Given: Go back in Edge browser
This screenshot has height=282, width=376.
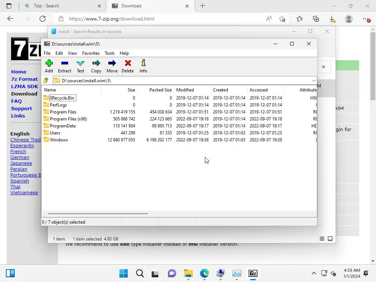Looking at the screenshot, I should (10, 19).
